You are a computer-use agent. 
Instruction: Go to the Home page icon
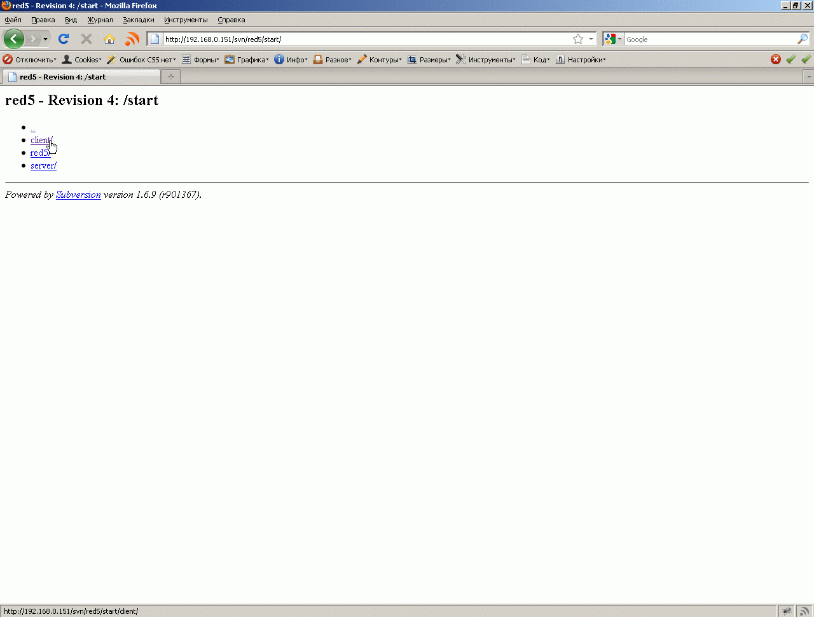[x=109, y=39]
